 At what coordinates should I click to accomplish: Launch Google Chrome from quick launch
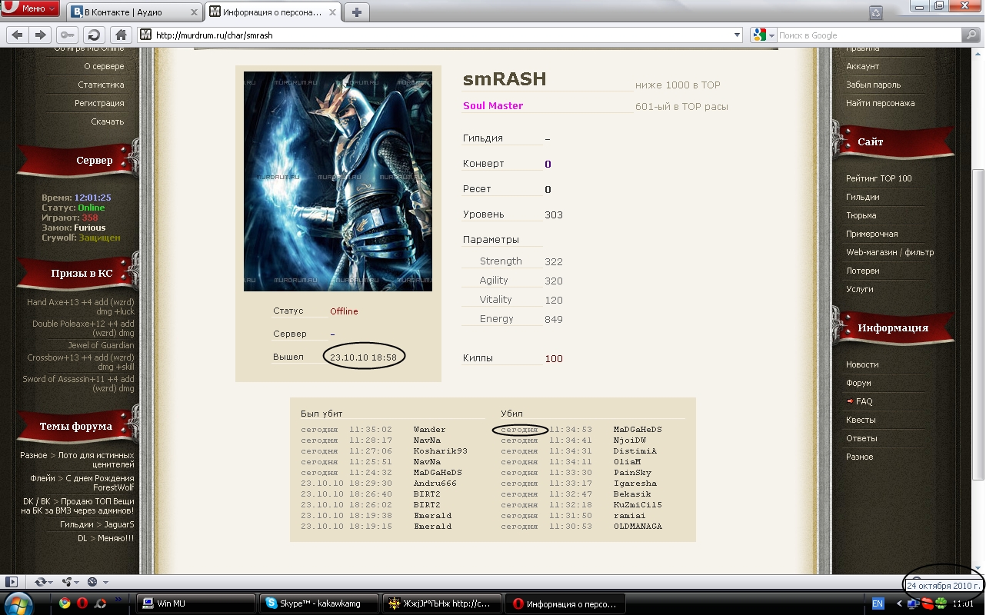(65, 603)
